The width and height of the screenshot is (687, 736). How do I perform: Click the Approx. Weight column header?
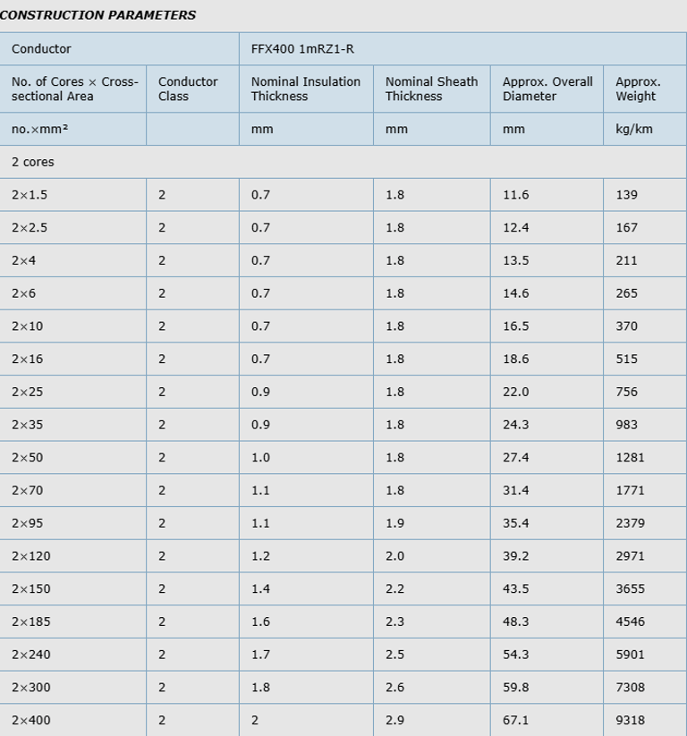[x=638, y=89]
